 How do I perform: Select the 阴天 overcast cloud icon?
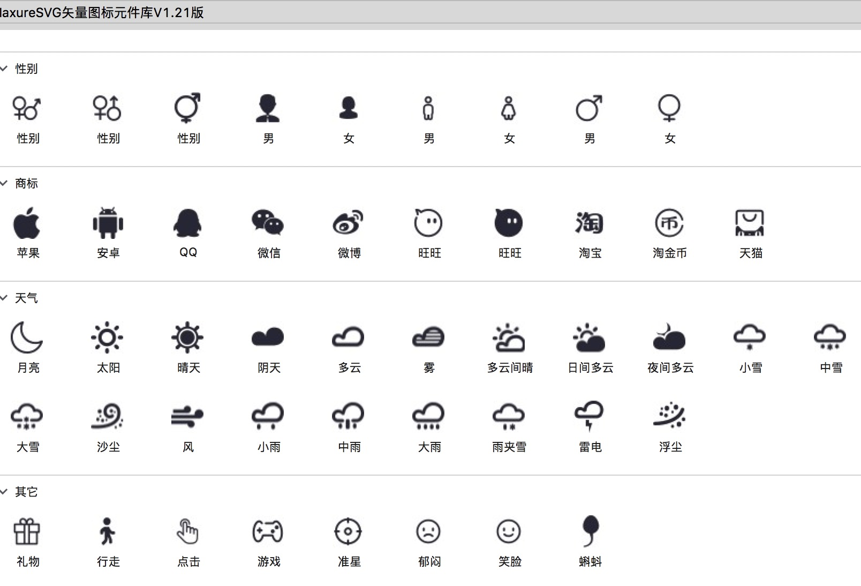point(268,336)
